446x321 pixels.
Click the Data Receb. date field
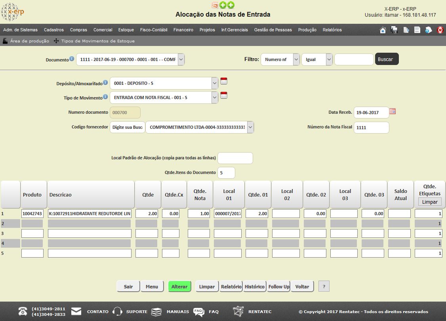(x=371, y=113)
